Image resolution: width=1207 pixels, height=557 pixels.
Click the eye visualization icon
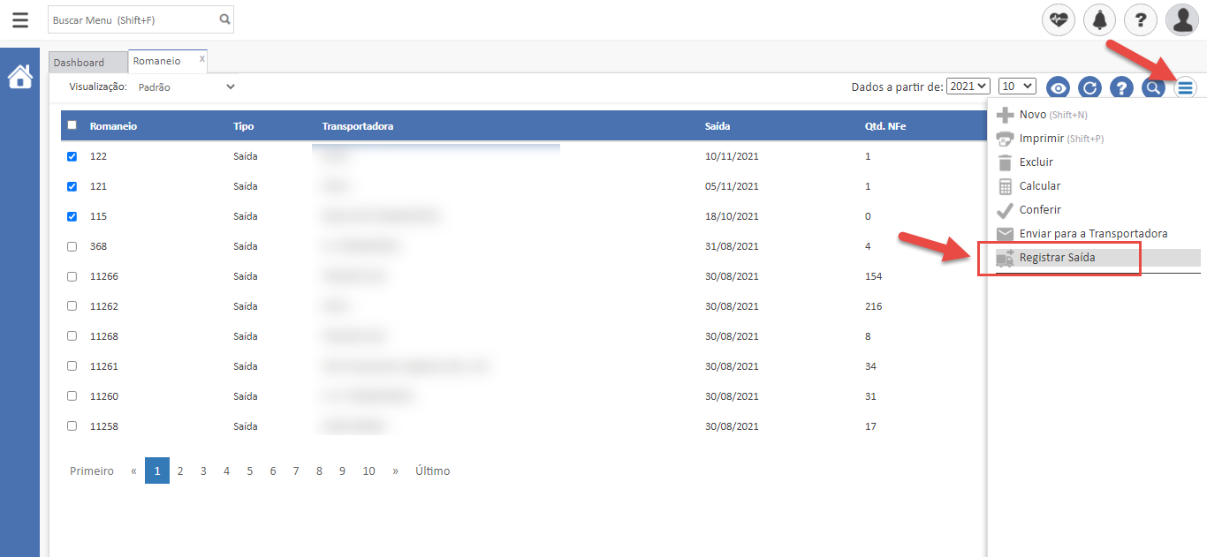pos(1059,87)
